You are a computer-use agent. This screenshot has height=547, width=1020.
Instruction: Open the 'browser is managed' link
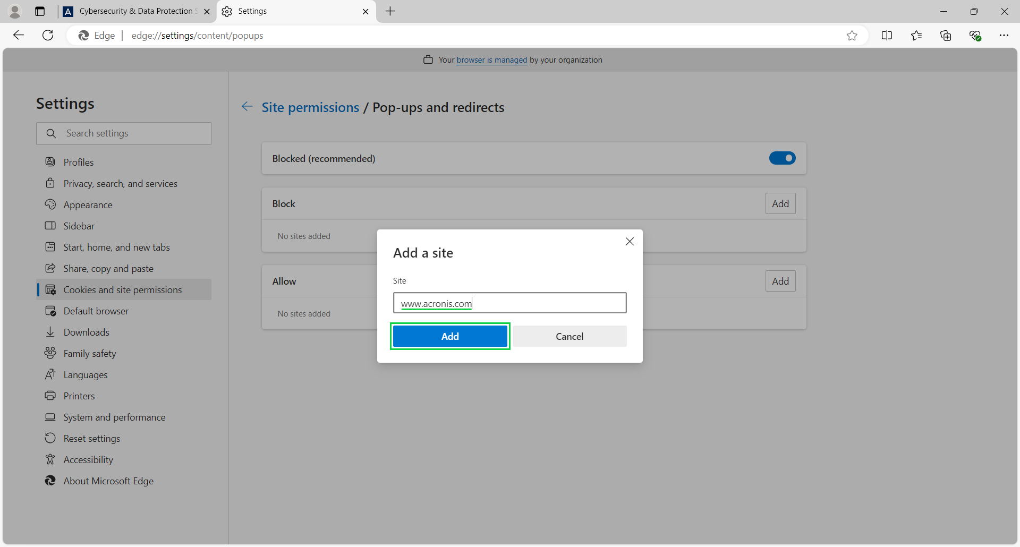[x=491, y=59]
